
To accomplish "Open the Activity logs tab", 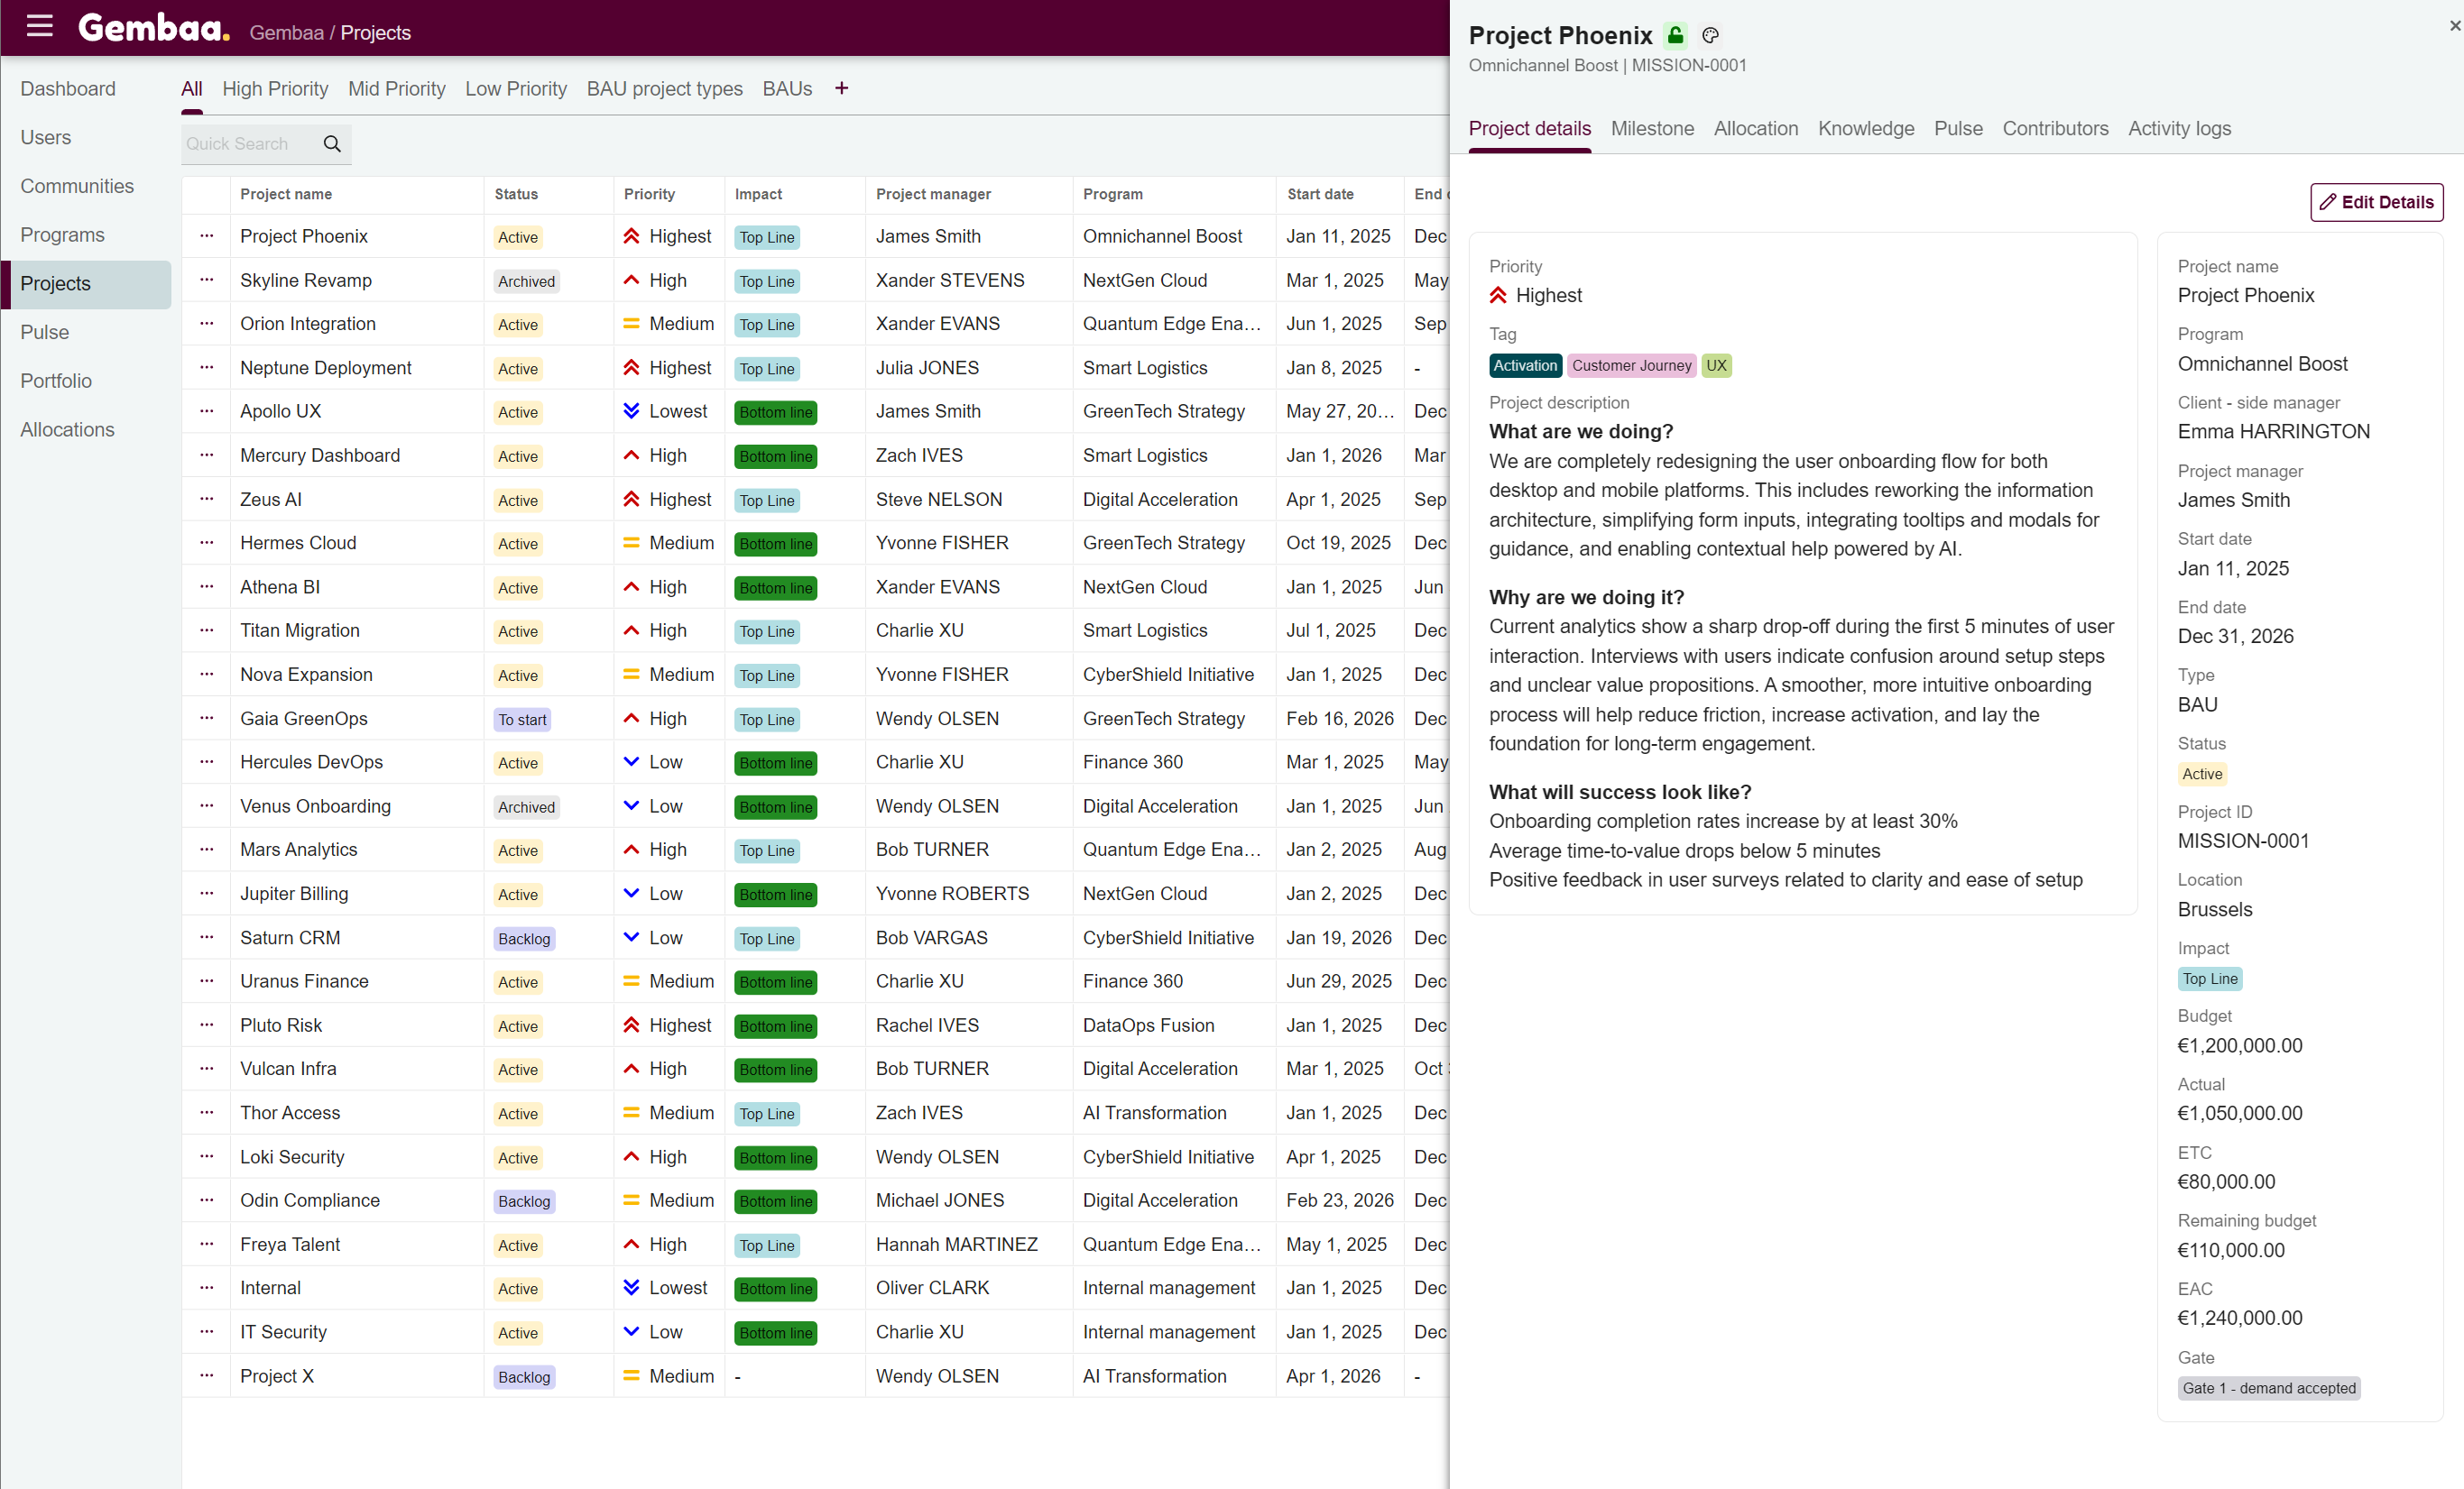I will pos(2179,129).
